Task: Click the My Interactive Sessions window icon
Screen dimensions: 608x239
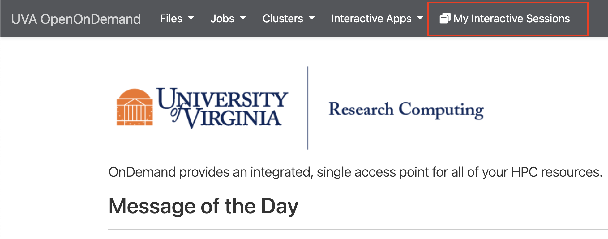Action: [445, 19]
